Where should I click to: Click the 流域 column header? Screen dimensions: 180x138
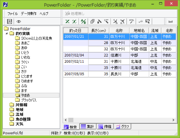tap(155, 30)
